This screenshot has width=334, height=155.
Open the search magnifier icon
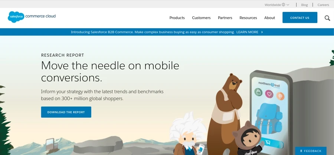[x=327, y=18]
